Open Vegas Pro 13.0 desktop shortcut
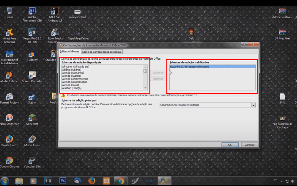 [x=32, y=36]
